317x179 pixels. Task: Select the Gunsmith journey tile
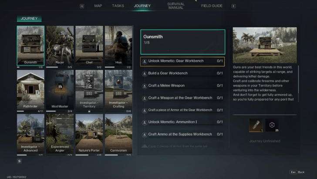(30, 47)
